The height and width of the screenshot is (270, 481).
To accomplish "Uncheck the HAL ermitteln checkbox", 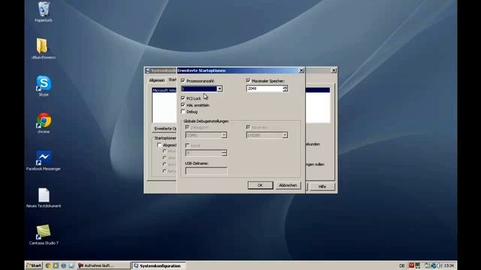I will pyautogui.click(x=183, y=105).
